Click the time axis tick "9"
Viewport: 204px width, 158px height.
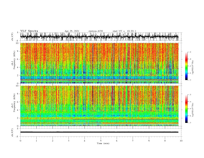tap(165, 141)
